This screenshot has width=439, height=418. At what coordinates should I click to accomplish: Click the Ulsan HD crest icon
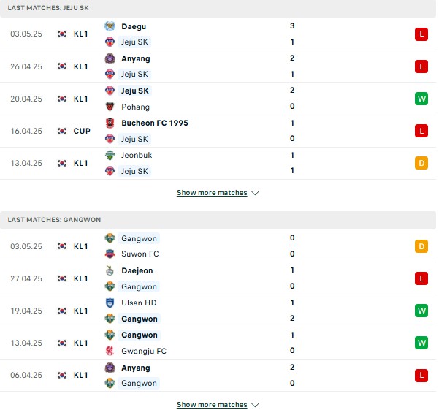(x=110, y=303)
